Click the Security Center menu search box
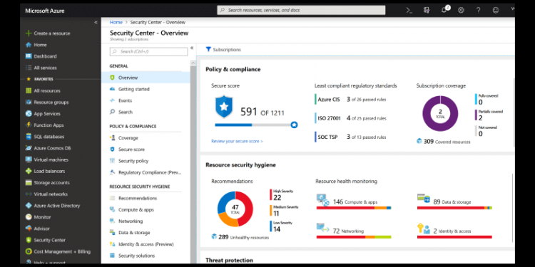535x267 pixels. [148, 51]
